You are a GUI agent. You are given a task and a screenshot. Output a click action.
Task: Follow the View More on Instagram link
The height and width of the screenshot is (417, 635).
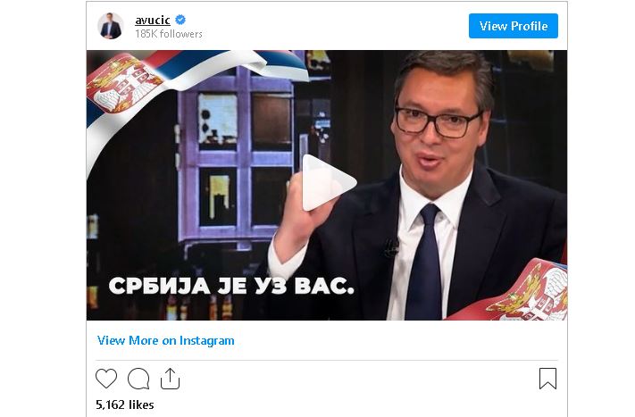tap(165, 340)
